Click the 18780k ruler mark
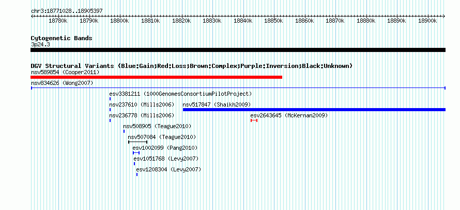The height and width of the screenshot is (210, 460). click(x=58, y=21)
